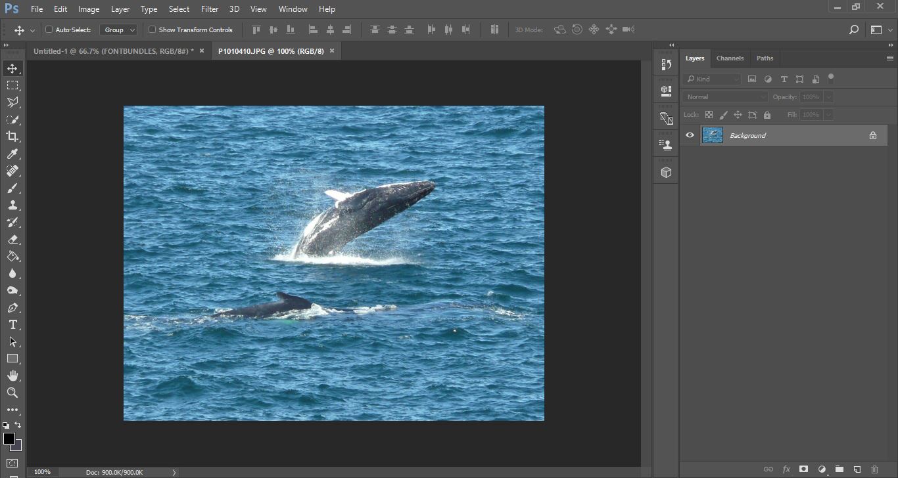Switch to the Untitled-1 document tab

pos(113,51)
